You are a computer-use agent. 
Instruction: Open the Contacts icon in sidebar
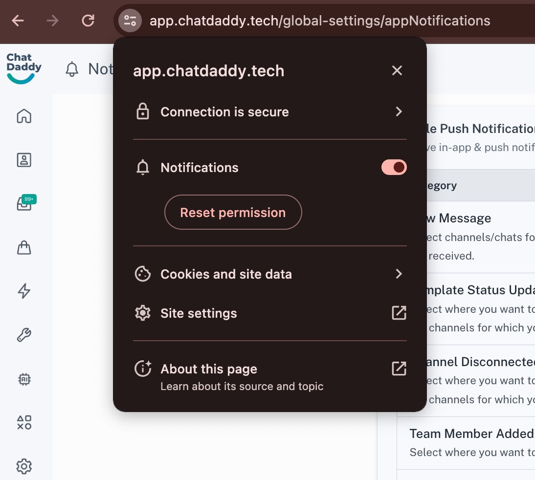24,160
